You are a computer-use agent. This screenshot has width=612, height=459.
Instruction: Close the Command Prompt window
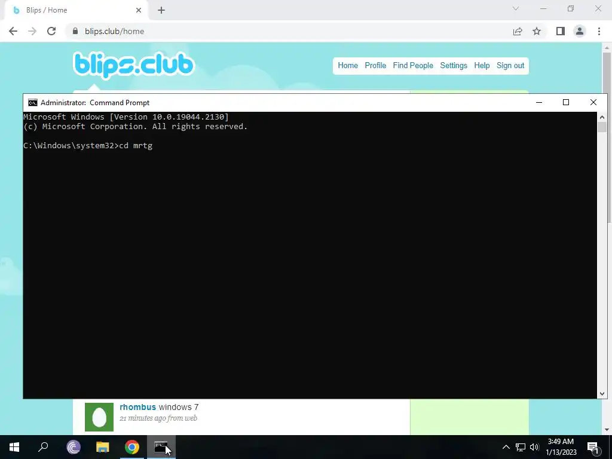click(x=593, y=102)
